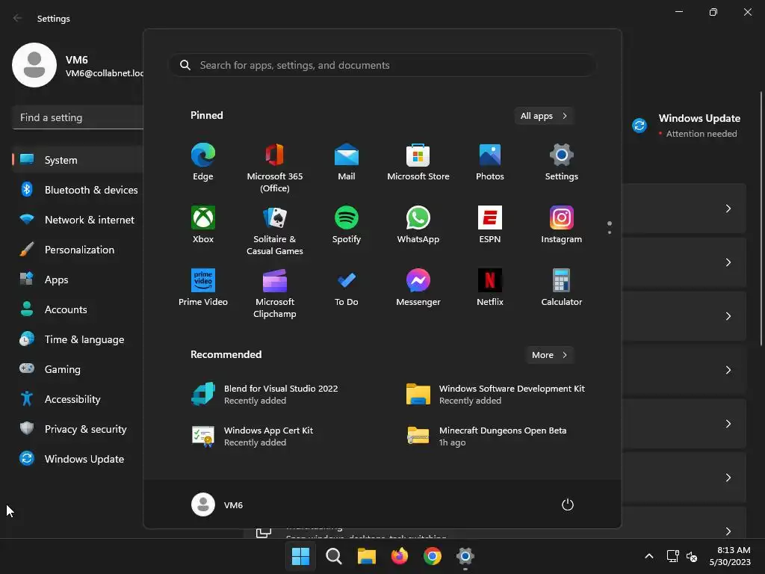The image size is (765, 574).
Task: Open the pinned Settings app in Start
Action: (562, 163)
